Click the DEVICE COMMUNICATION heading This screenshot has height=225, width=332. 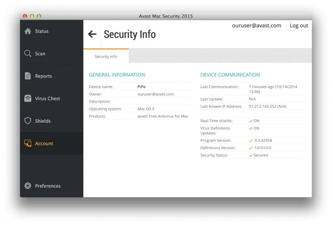[230, 74]
